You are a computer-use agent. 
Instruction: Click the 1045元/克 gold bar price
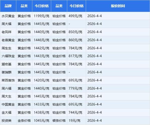pyautogui.click(x=41, y=120)
